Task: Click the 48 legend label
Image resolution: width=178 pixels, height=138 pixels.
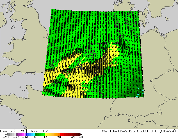Action: click(x=81, y=137)
